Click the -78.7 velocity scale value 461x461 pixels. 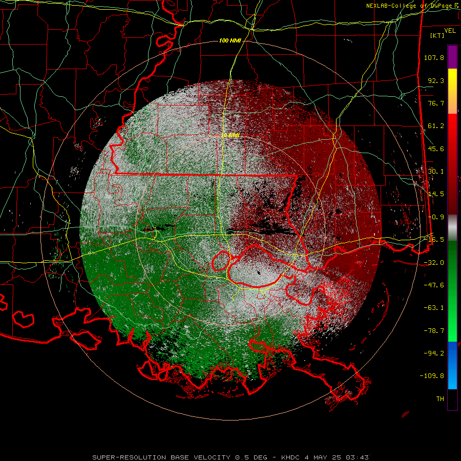point(434,331)
